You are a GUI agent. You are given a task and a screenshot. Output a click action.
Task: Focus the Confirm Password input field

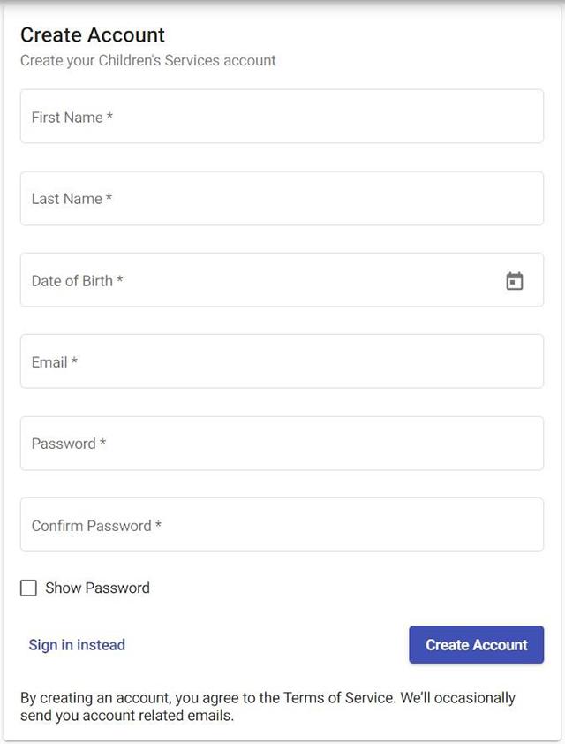click(282, 525)
